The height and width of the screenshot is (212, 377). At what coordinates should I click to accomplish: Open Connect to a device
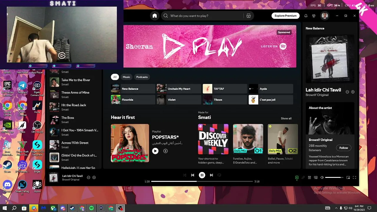point(316,178)
